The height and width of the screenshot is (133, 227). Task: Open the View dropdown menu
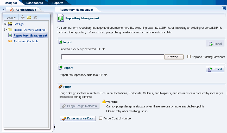[11, 18]
